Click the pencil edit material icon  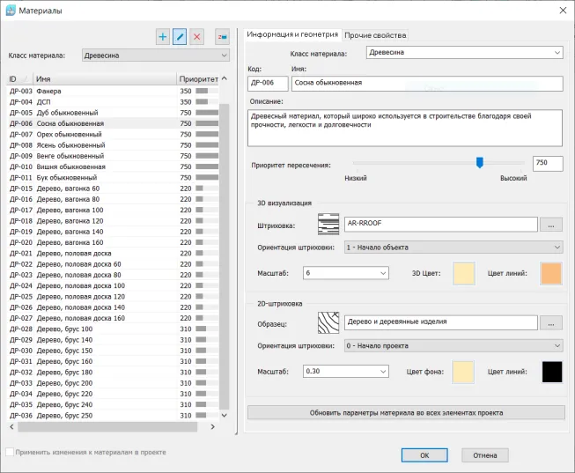[180, 36]
